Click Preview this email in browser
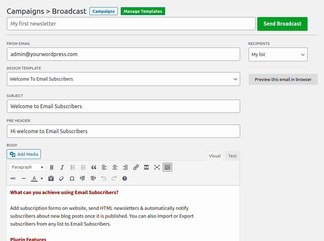This screenshot has height=241, width=324. [x=283, y=79]
